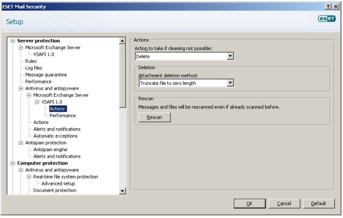Select the highlighted Actions item under VSAPI 1.0
343x218 pixels.
57,109
